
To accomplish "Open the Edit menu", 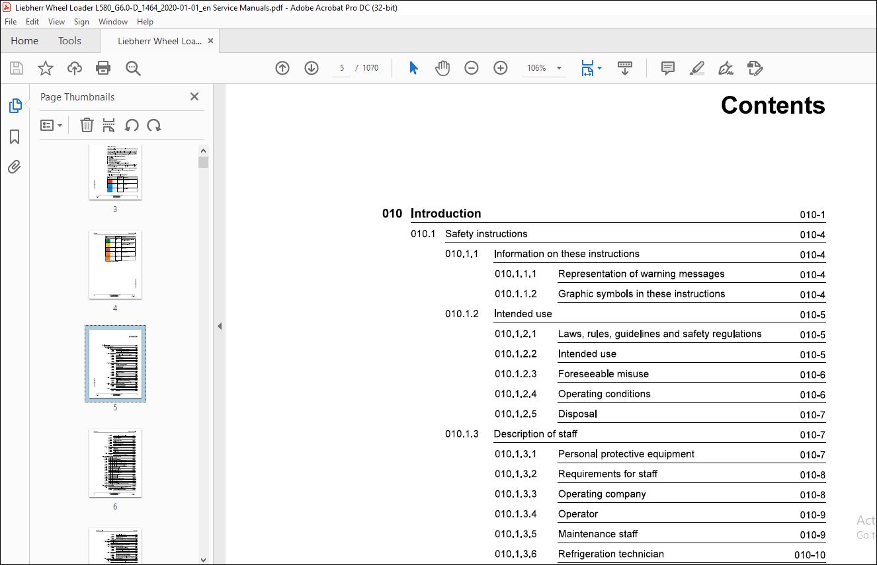I will click(32, 22).
